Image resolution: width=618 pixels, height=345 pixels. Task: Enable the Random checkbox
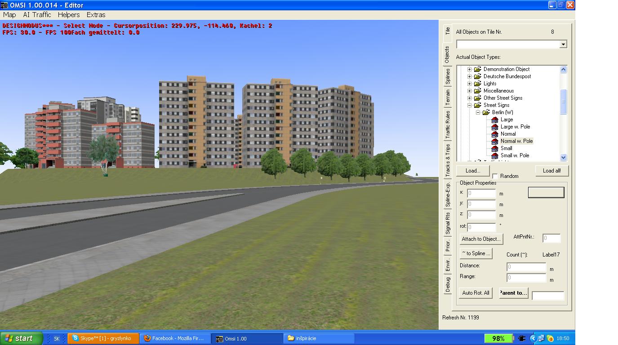(x=495, y=176)
